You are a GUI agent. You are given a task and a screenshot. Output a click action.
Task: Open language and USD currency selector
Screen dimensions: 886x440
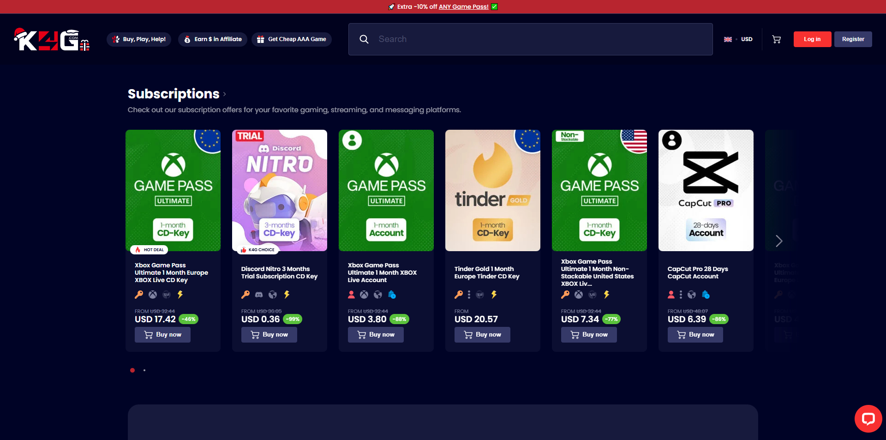click(x=738, y=39)
